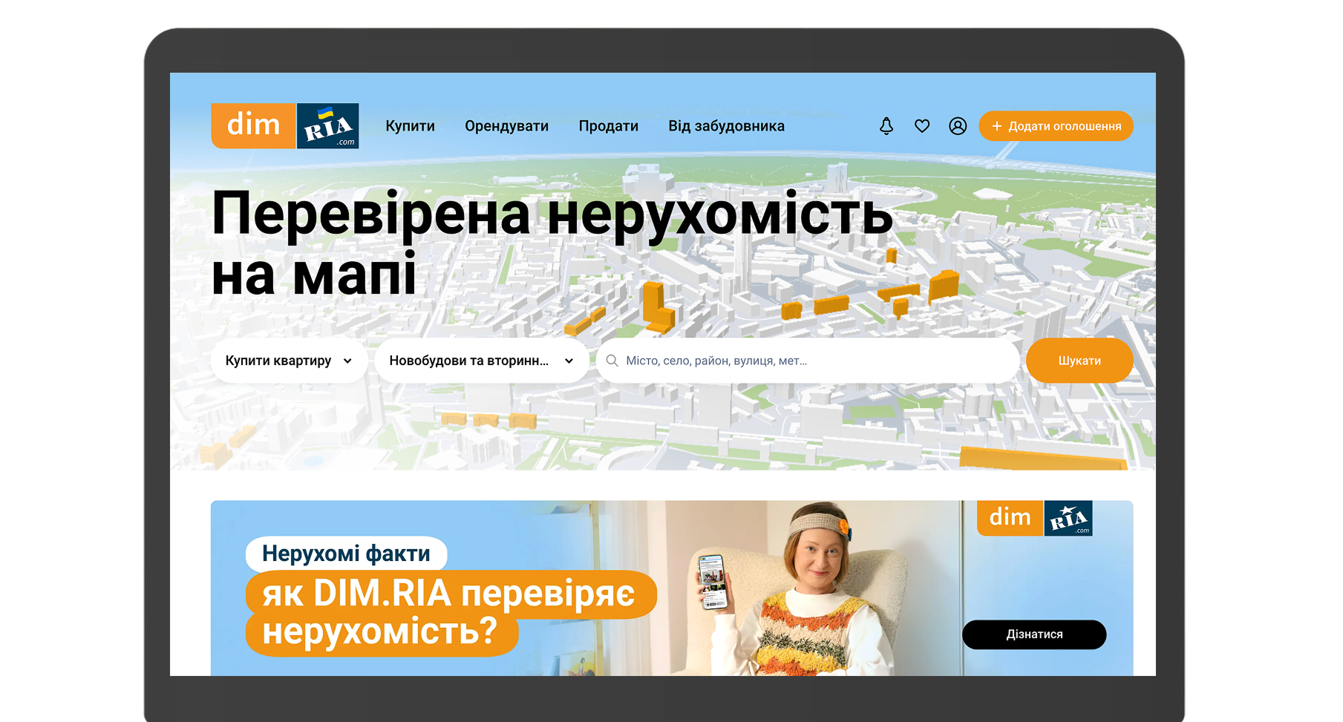
Task: Open the Орендувати menu
Action: [x=506, y=126]
